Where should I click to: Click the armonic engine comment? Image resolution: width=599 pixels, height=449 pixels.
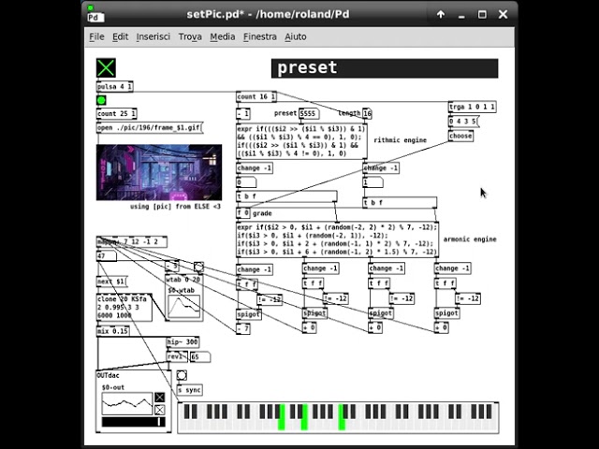coord(470,239)
